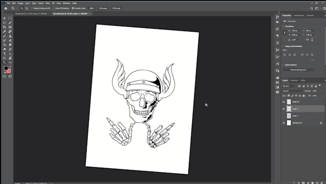Viewport: 326px width, 184px height.
Task: Click flip horizontal icon in Transform
Action: tap(307, 39)
